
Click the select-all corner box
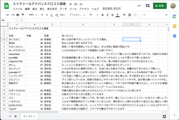click(4, 24)
